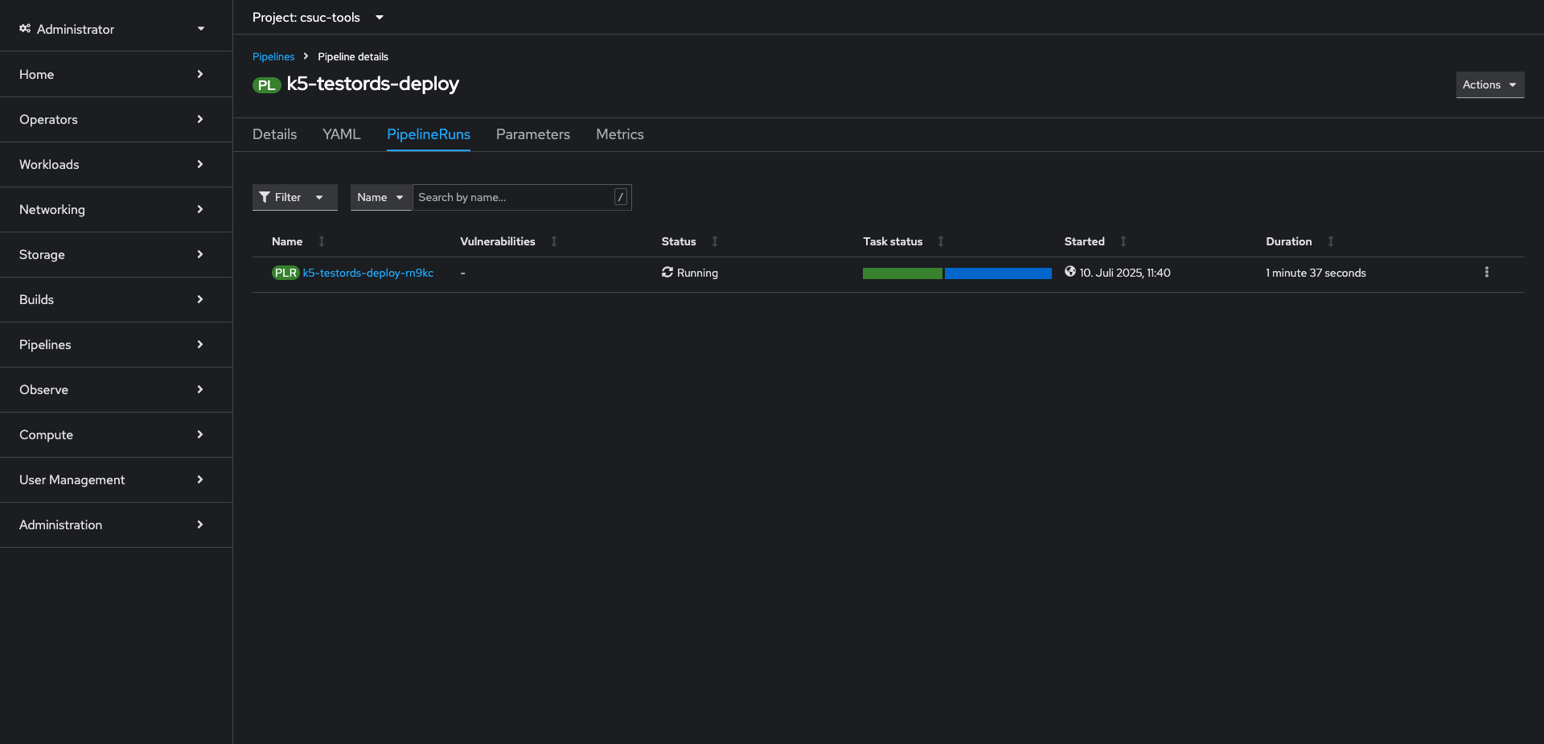This screenshot has width=1544, height=744.
Task: Click the PL badge beside k5-testords-deploy
Action: click(265, 84)
